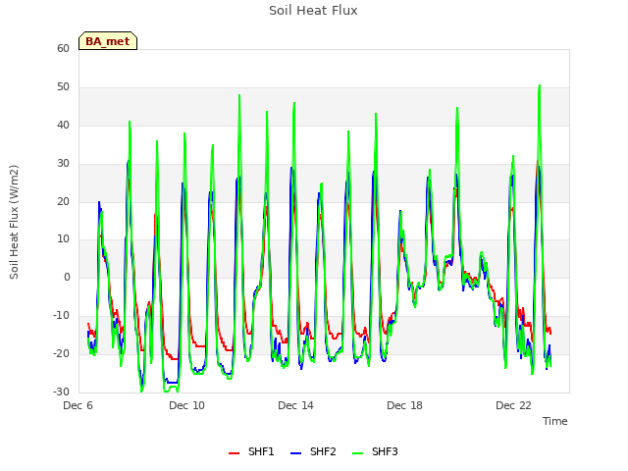Click the Dec 10 x-axis label
This screenshot has height=471, width=628.
coord(187,405)
